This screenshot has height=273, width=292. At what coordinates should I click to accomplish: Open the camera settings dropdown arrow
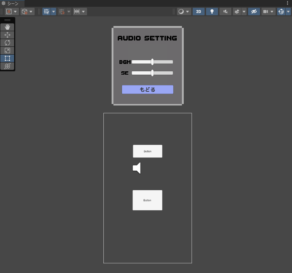click(x=272, y=12)
